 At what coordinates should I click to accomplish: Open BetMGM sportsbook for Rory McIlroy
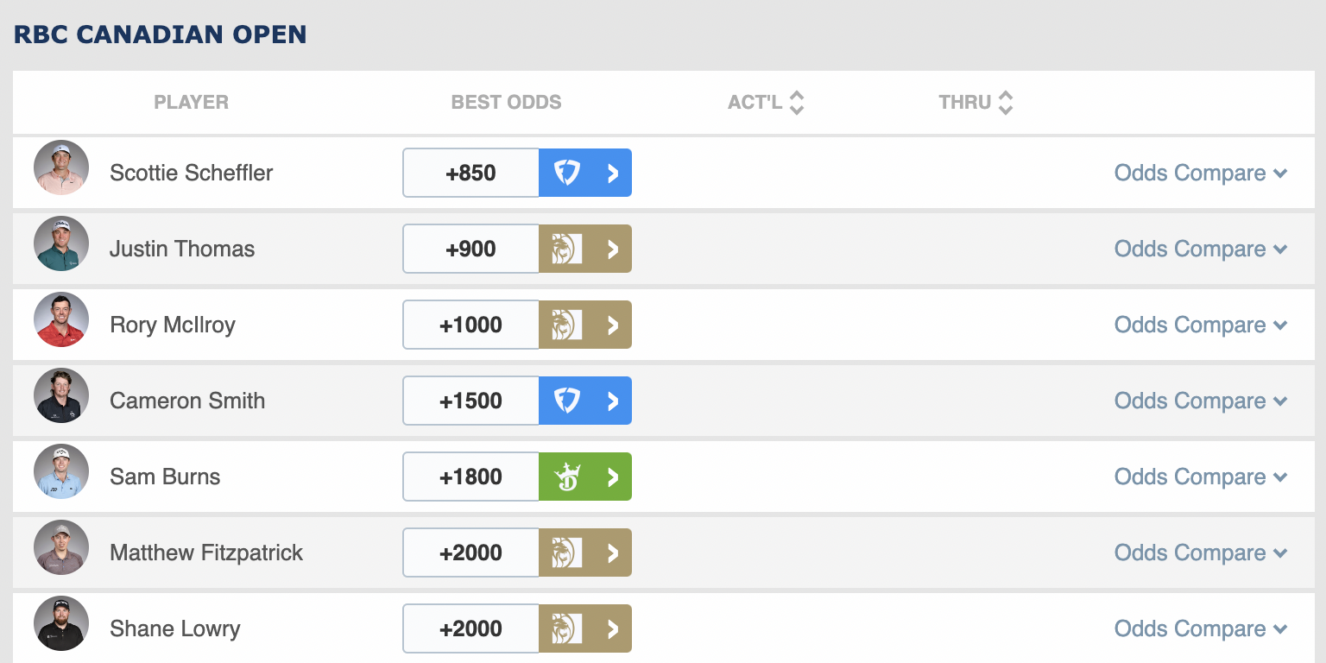(585, 325)
